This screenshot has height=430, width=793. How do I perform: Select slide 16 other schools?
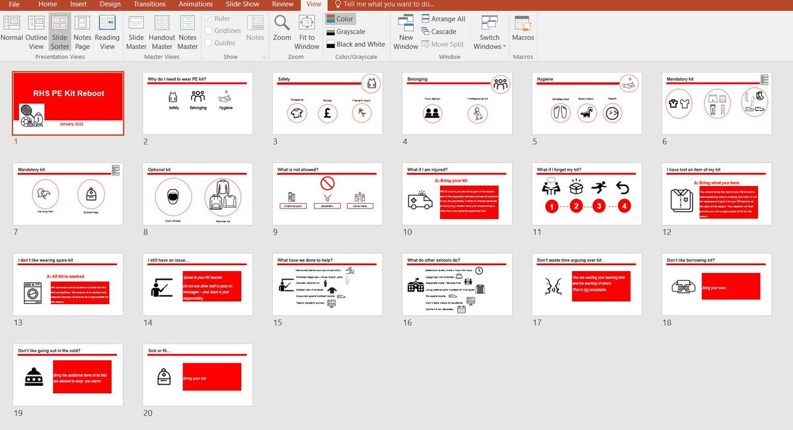pos(457,284)
